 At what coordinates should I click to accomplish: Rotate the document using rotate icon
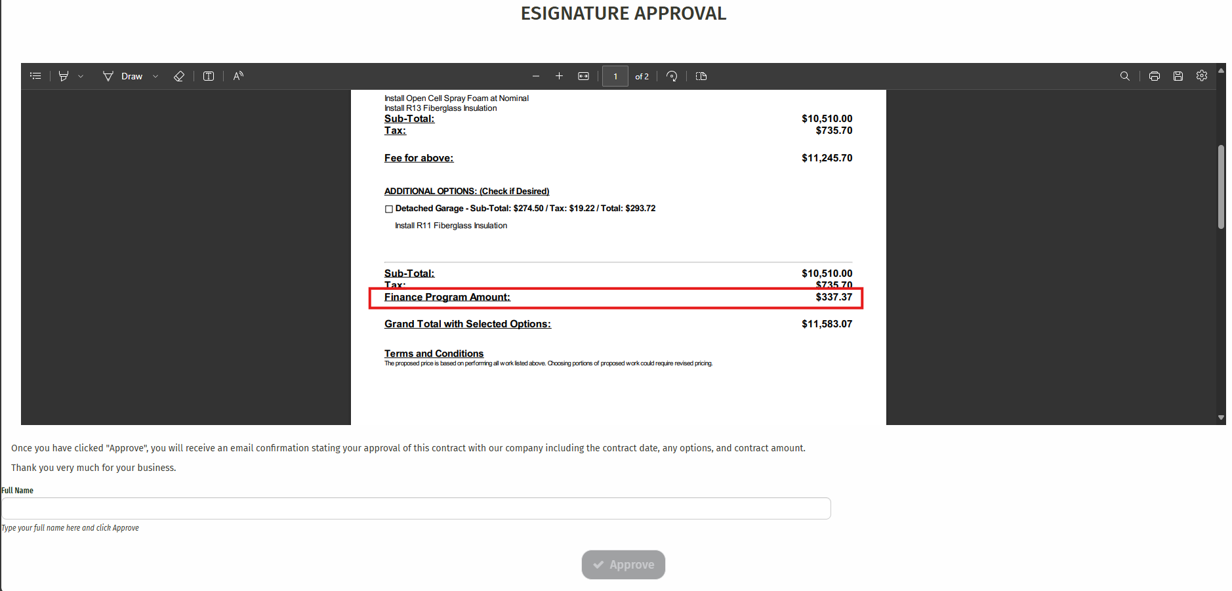pyautogui.click(x=672, y=76)
